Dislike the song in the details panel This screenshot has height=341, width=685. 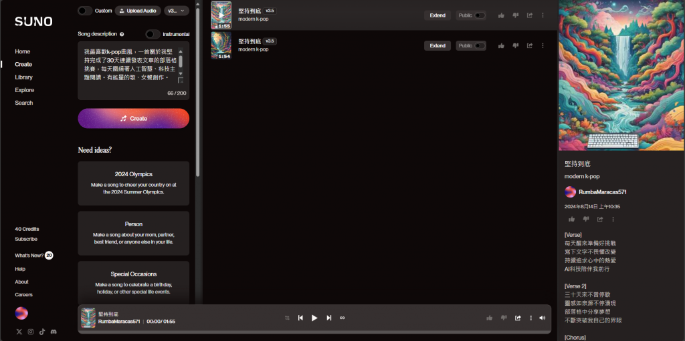tap(586, 219)
